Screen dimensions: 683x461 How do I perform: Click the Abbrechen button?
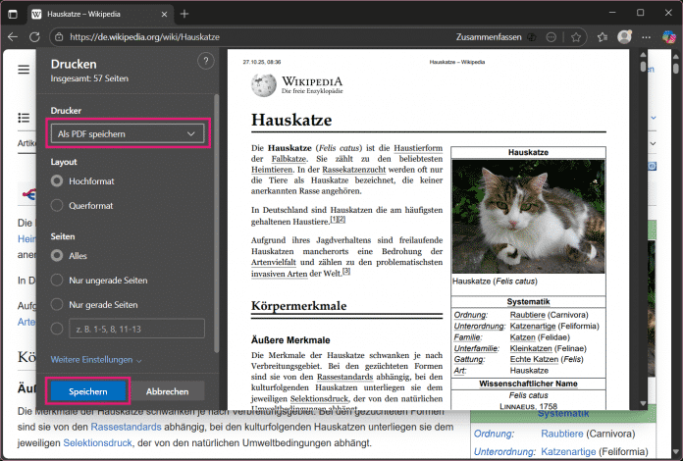click(167, 391)
